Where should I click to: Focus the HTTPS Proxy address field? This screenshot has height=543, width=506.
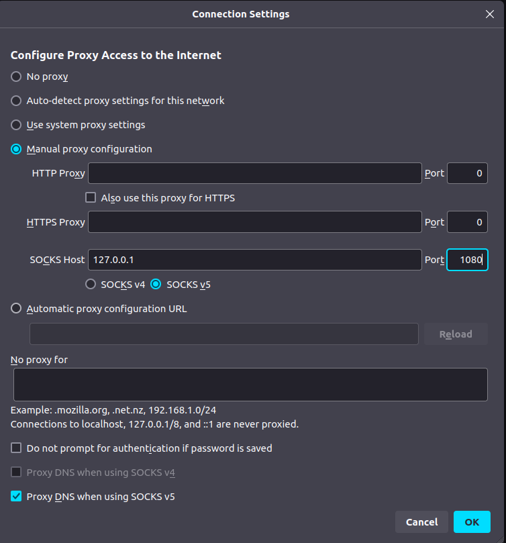point(255,222)
